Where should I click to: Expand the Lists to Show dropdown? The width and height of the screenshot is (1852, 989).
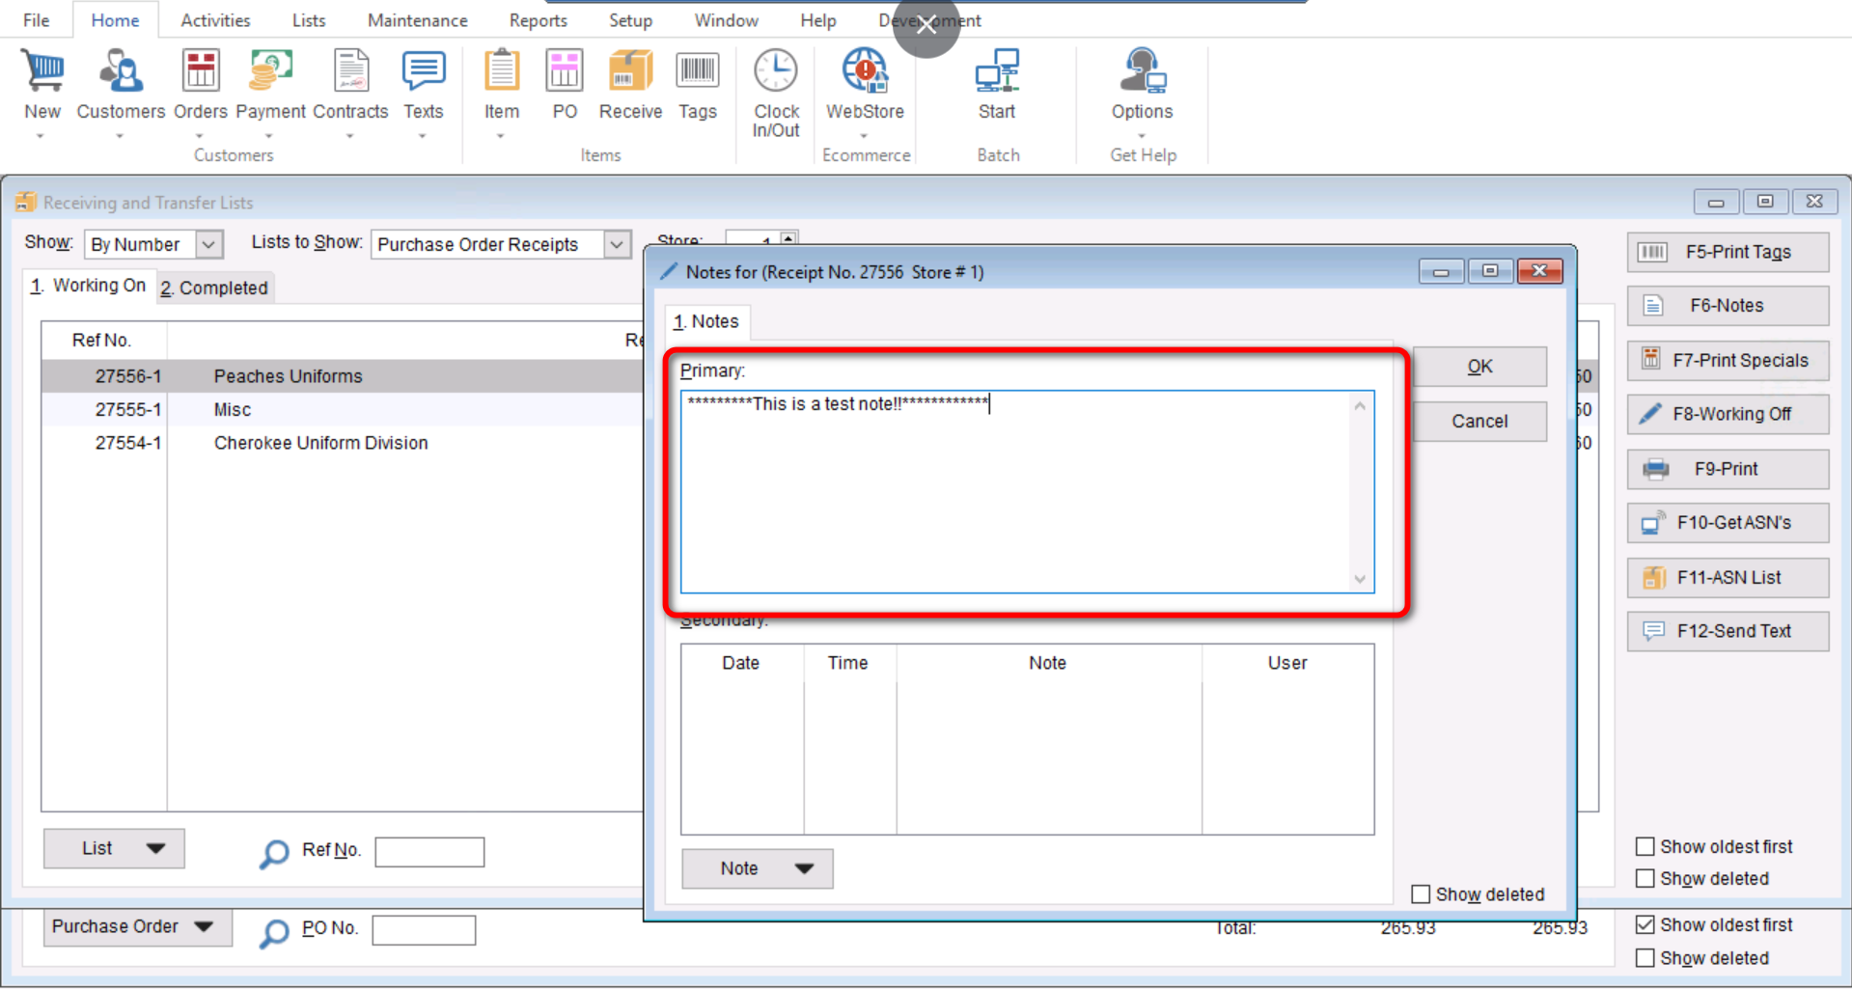(x=617, y=244)
